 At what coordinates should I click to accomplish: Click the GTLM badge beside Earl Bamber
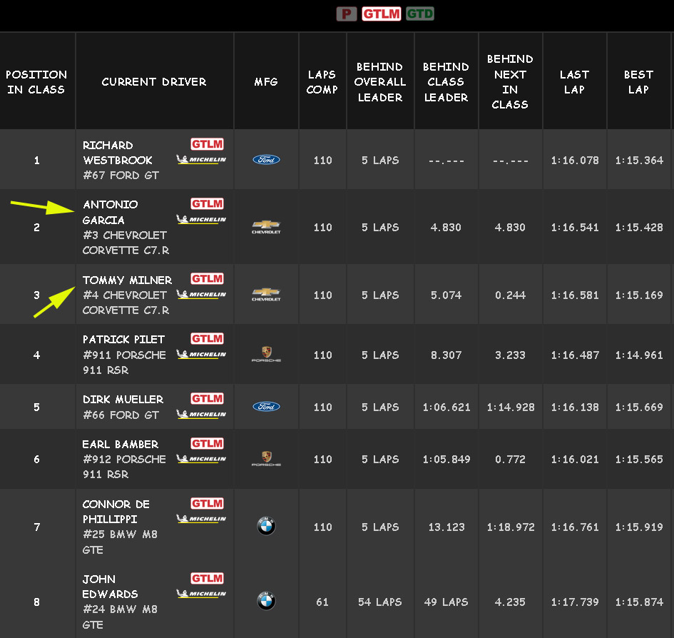pos(207,444)
